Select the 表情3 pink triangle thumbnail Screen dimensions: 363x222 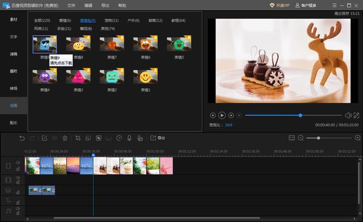pos(78,76)
